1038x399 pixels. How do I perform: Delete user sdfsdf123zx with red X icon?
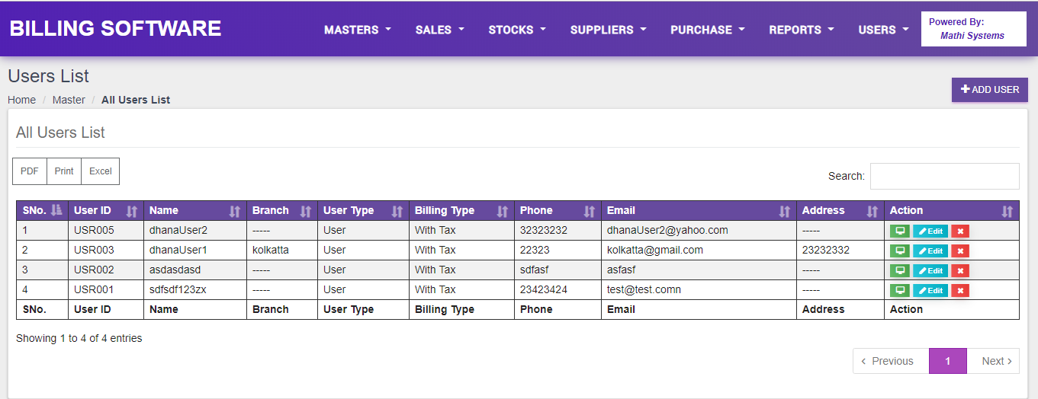click(960, 290)
